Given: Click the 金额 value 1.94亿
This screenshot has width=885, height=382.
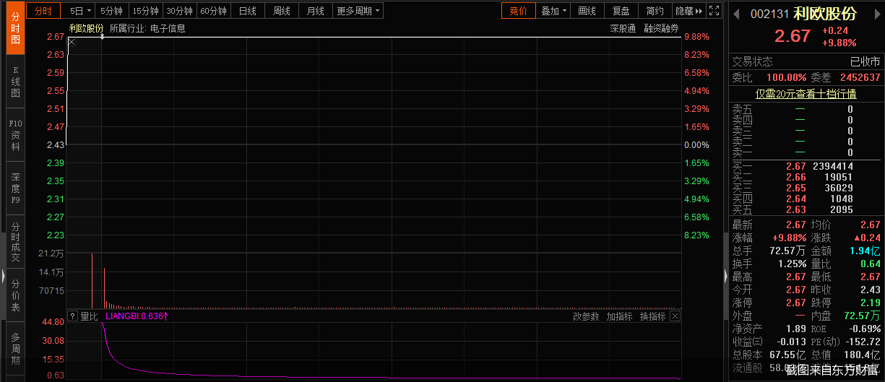Looking at the screenshot, I should tap(865, 251).
